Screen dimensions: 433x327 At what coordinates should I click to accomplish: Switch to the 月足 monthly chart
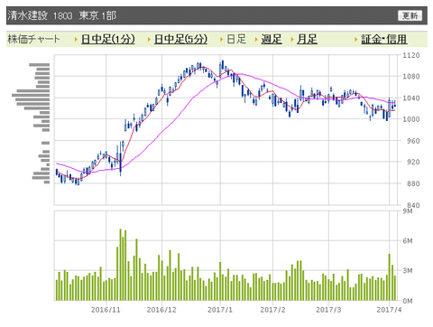(307, 39)
